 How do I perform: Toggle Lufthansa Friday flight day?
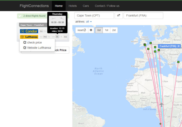[61, 37]
